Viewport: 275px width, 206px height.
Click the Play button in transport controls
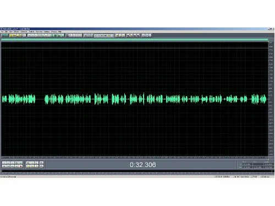pos(8,163)
